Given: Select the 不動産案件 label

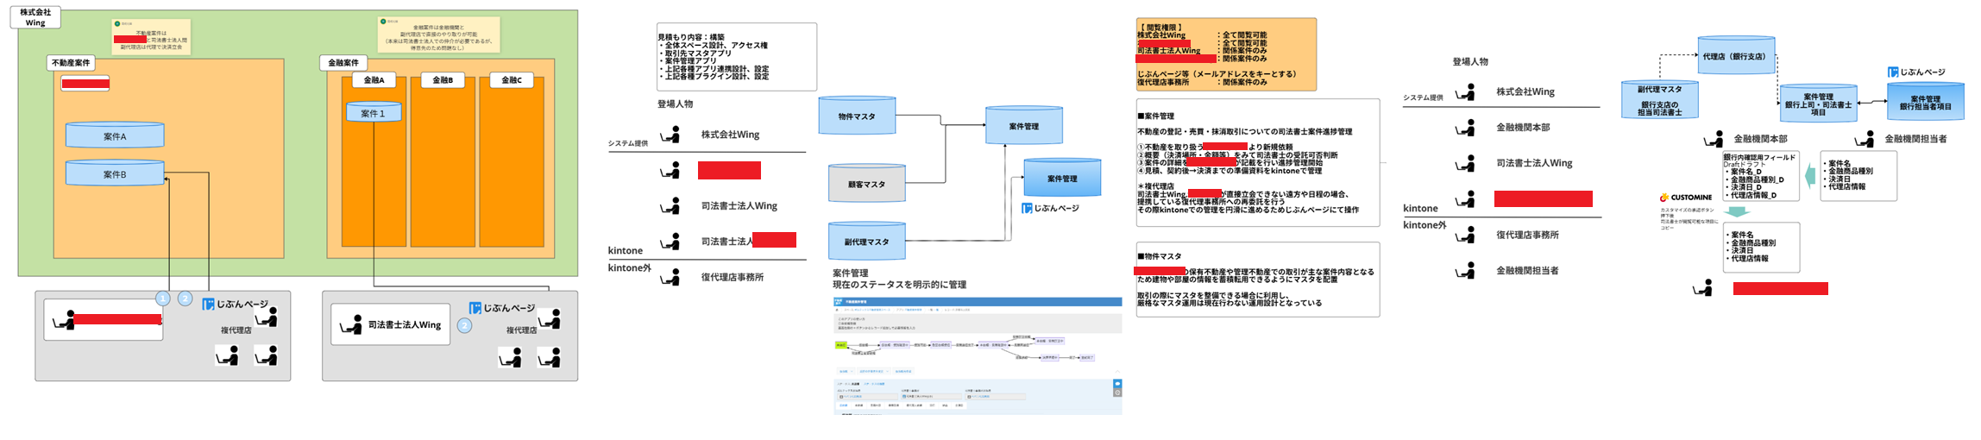Looking at the screenshot, I should coord(71,63).
